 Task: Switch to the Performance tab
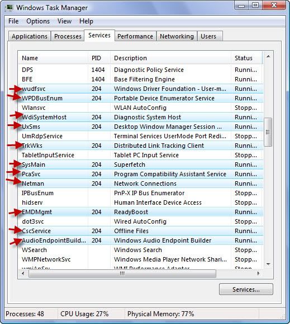(135, 36)
